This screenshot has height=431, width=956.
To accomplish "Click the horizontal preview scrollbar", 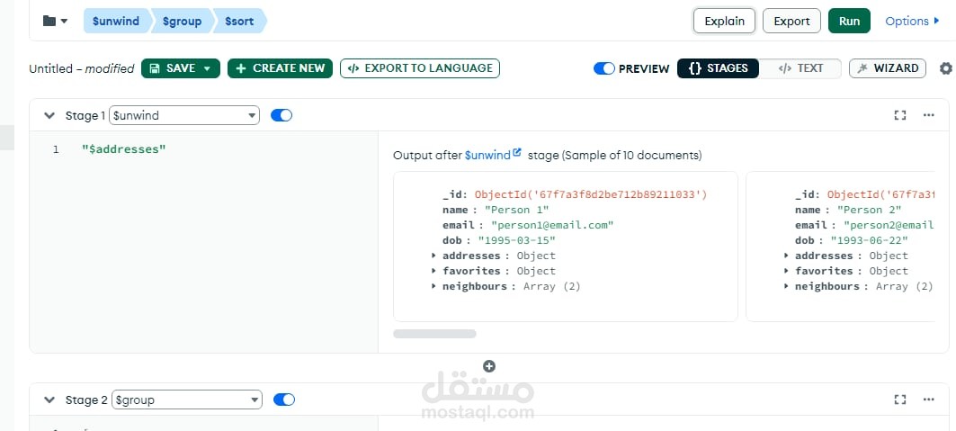I will point(434,334).
